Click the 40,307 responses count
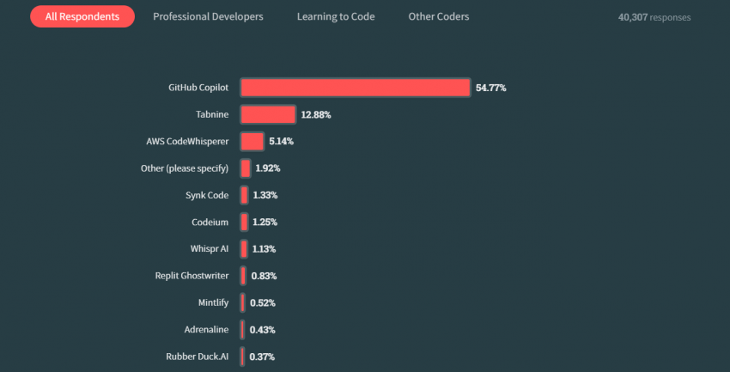 click(x=654, y=17)
